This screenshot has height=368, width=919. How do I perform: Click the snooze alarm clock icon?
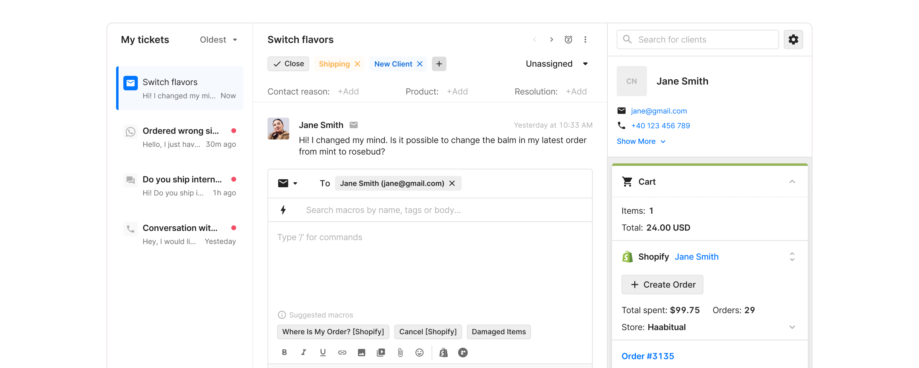[x=568, y=39]
